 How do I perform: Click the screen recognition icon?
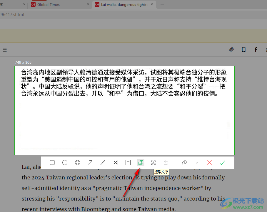point(153,162)
